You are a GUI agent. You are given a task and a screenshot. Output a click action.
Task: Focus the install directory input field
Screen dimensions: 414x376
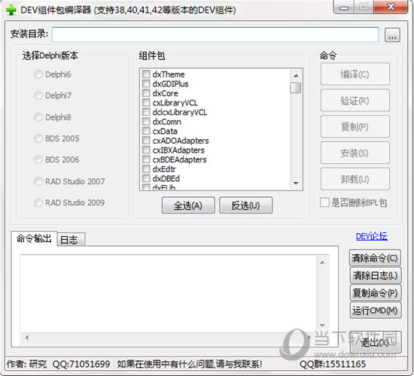[215, 35]
